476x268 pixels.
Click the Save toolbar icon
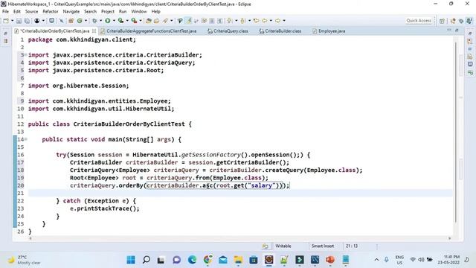click(x=19, y=21)
